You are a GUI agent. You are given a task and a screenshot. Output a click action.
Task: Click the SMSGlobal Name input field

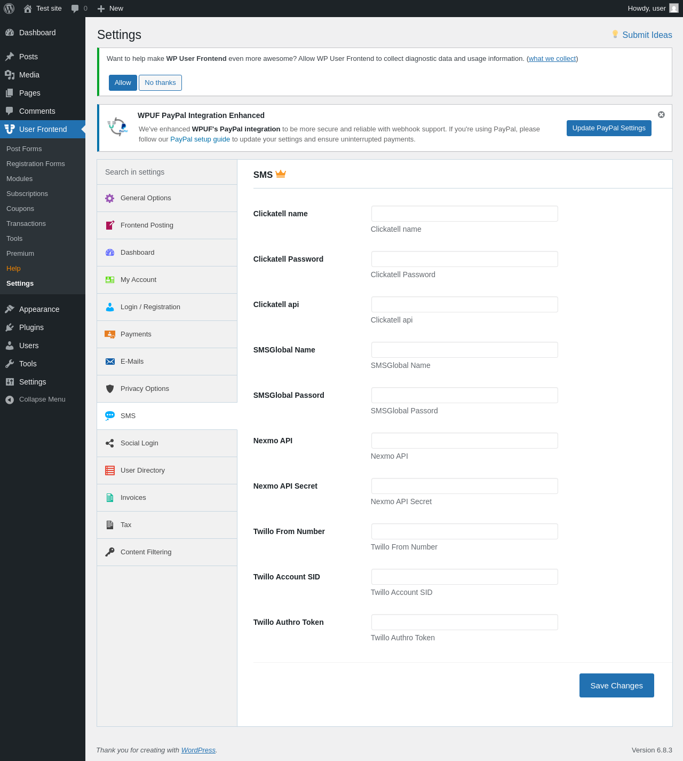pos(465,350)
